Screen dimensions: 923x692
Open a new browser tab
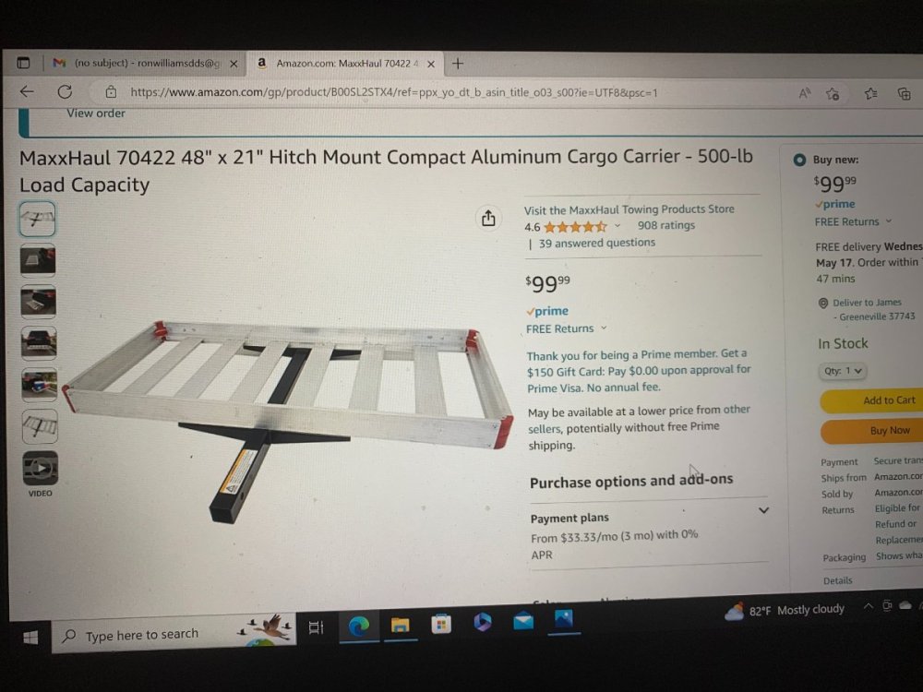[458, 63]
